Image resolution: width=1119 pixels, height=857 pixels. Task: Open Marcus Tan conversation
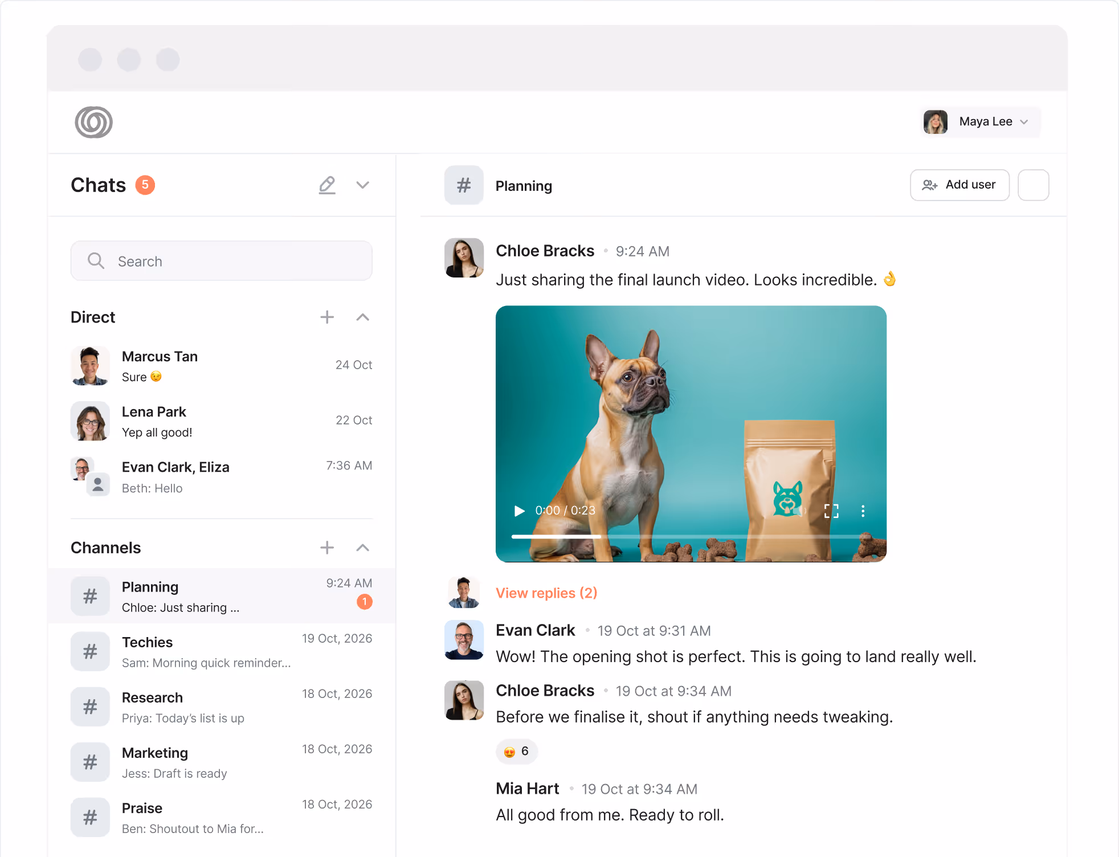coord(222,366)
